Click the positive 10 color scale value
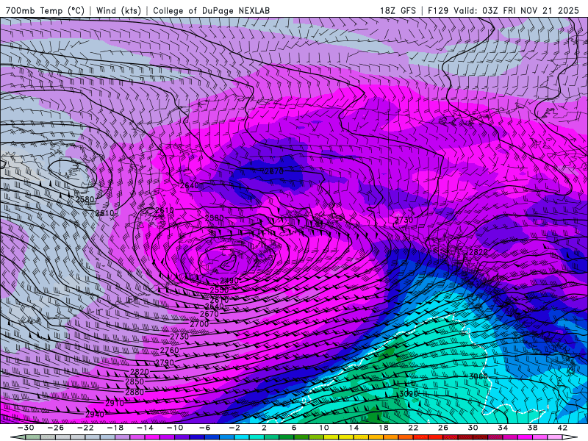Screen dimensions: 588x441 [x=323, y=428]
